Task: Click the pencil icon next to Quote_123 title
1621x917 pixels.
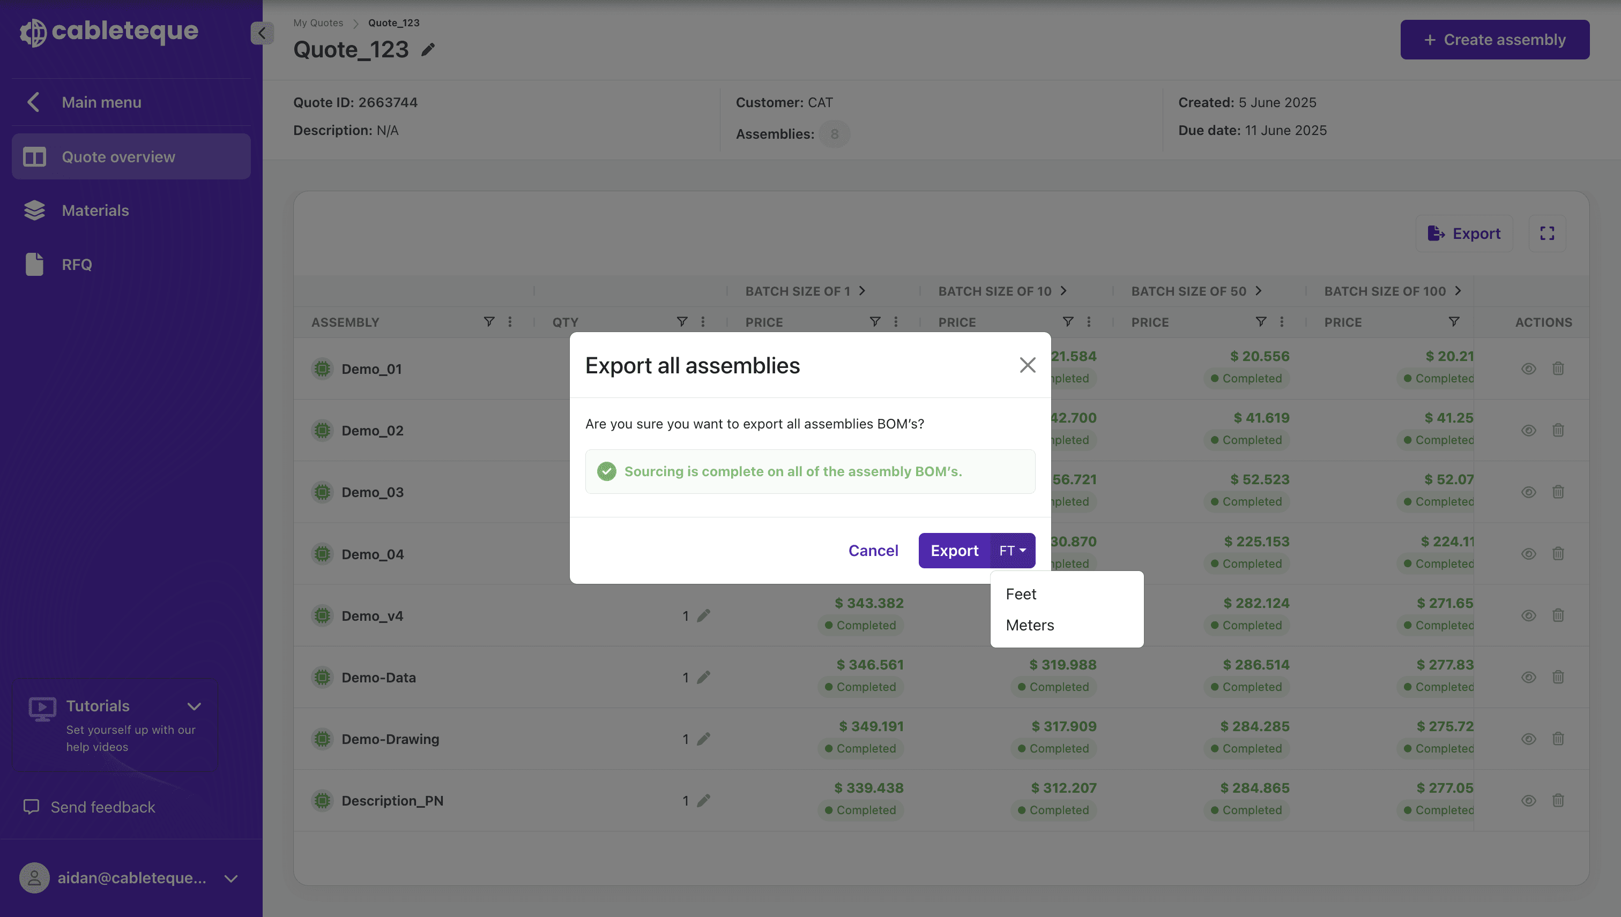Action: 428,49
